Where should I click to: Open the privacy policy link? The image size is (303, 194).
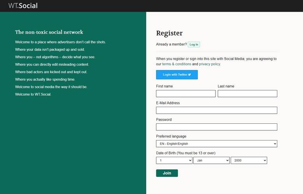pos(210,64)
